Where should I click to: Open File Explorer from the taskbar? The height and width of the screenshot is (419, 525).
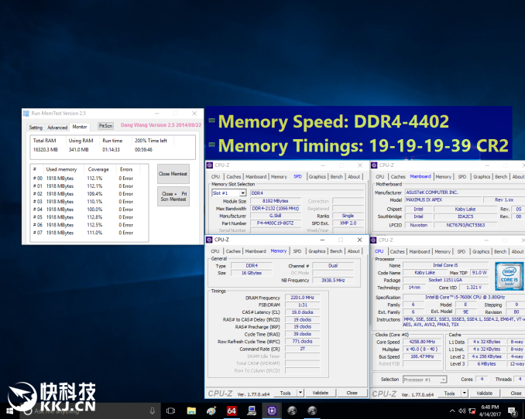click(191, 410)
